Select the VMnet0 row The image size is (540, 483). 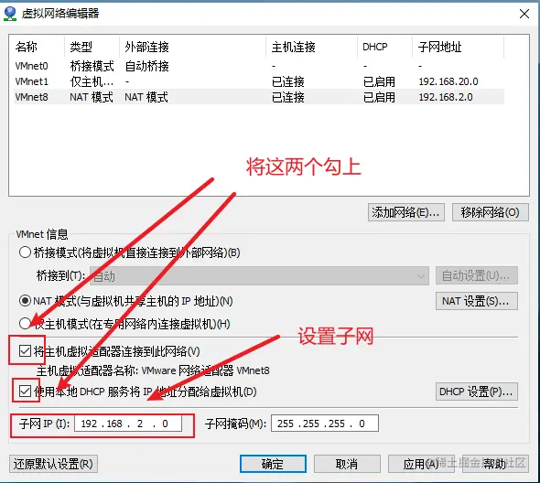pos(259,66)
